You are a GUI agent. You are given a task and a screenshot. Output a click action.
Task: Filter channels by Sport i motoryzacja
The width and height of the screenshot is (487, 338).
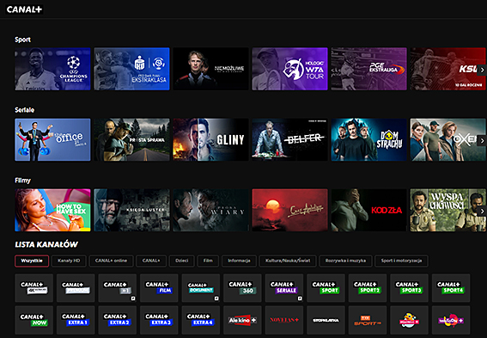[401, 261]
